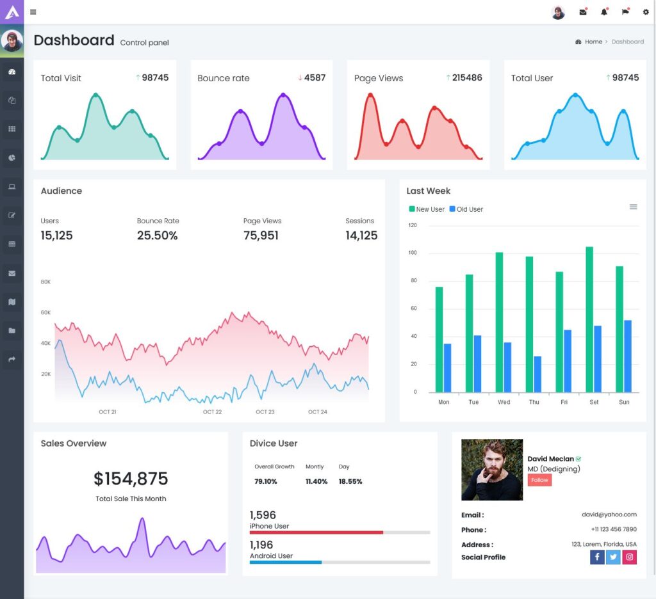
Task: Open the folder icon in the sidebar
Action: [13, 330]
